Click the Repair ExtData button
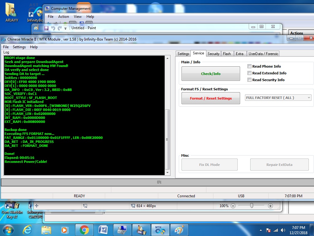The image size is (314, 236). 279,165
